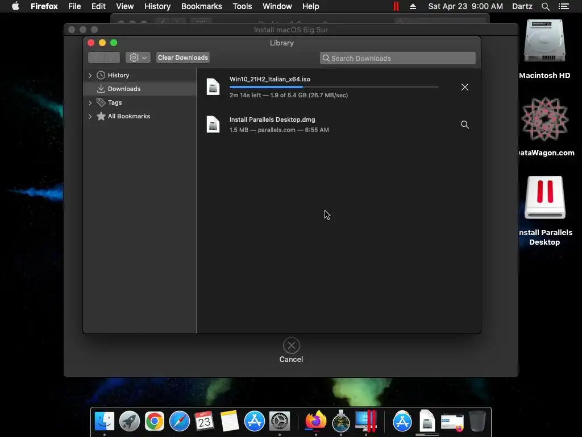Image resolution: width=582 pixels, height=437 pixels.
Task: Open the Bookmarks menu
Action: pos(202,6)
